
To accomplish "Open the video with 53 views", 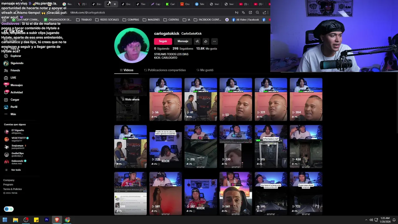I will 236,100.
